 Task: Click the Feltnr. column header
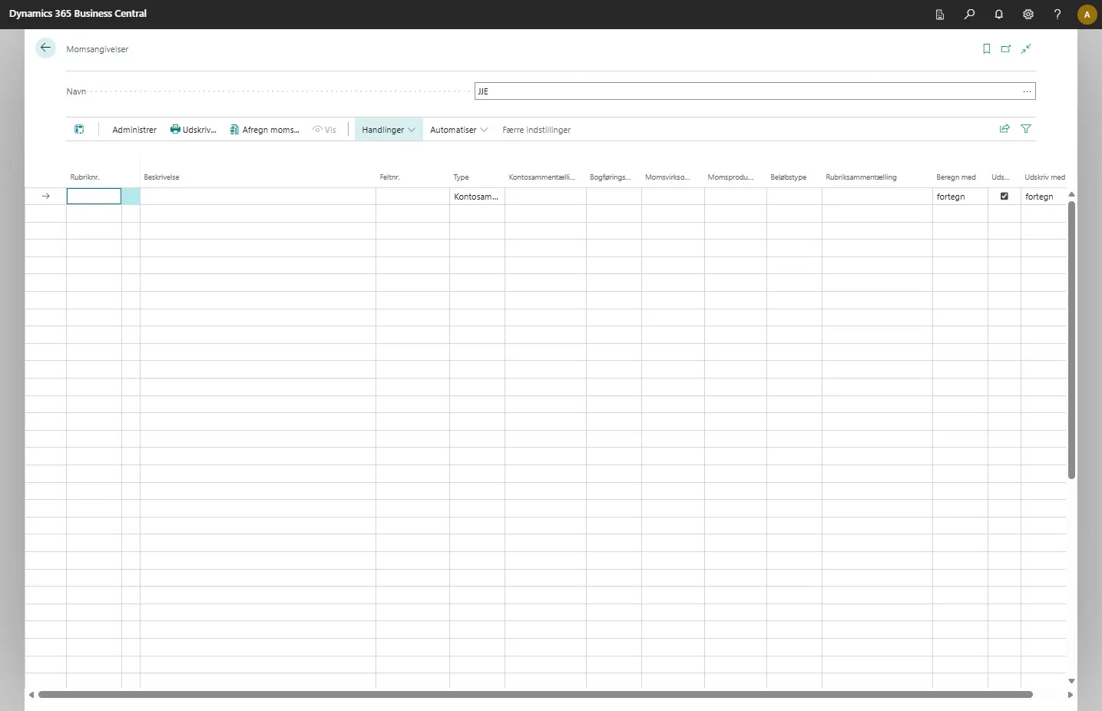(390, 177)
